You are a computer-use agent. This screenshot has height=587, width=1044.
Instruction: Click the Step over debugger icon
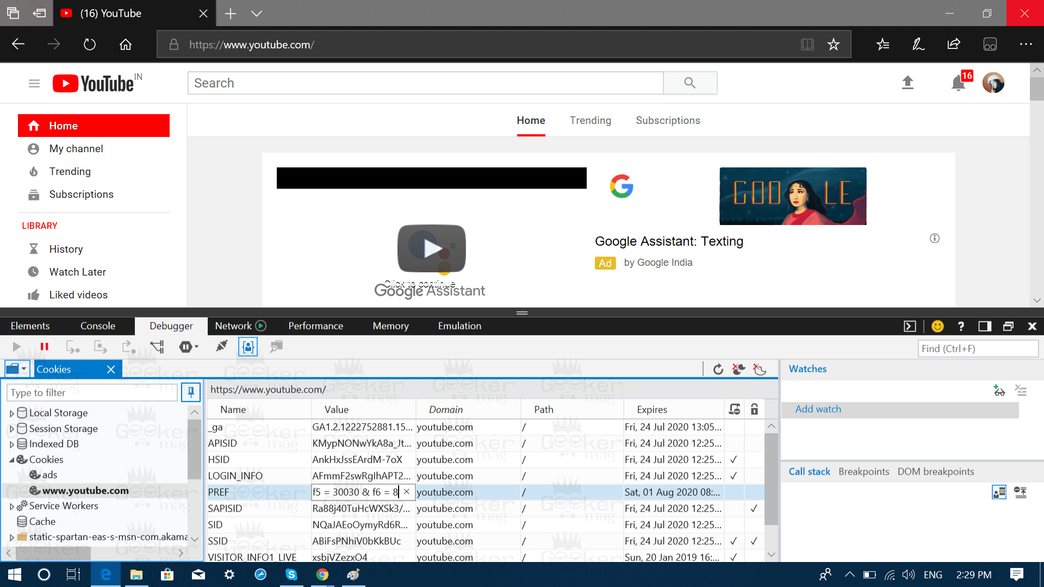pyautogui.click(x=101, y=347)
